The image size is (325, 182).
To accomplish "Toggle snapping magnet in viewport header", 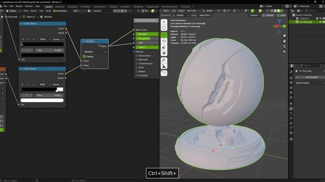I will click(224, 11).
